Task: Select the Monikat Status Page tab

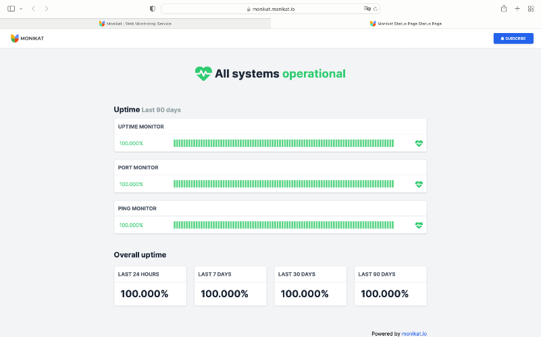Action: [x=406, y=24]
